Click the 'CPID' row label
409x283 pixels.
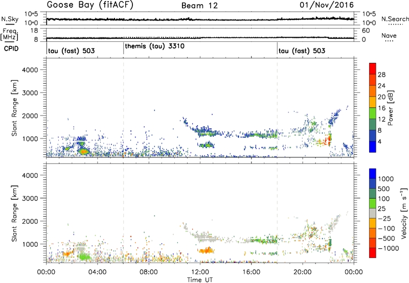pos(11,49)
